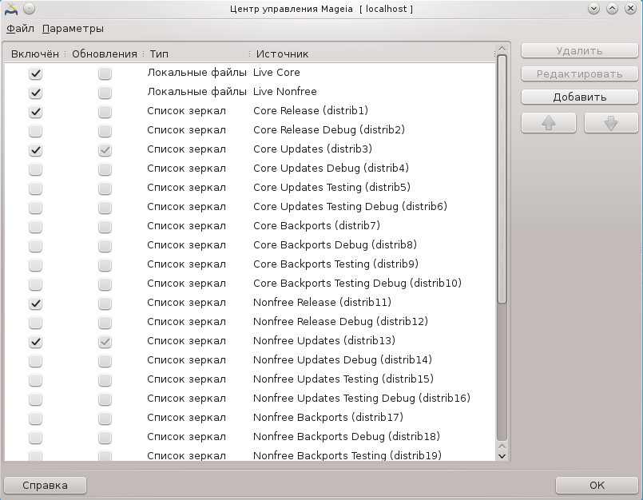This screenshot has height=500, width=643.
Task: Select Nonfree Backports Debug (distrib18) entry
Action: (x=250, y=437)
